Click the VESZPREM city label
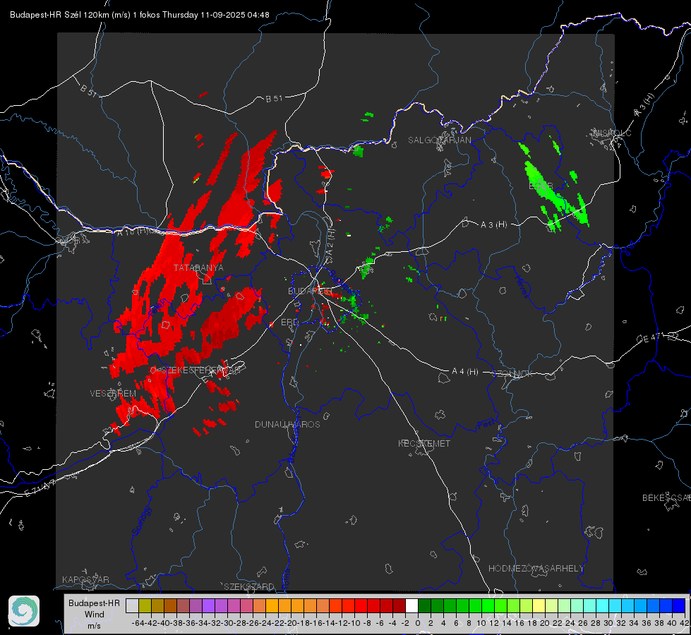Screen dimensions: 691x635 [x=113, y=393]
